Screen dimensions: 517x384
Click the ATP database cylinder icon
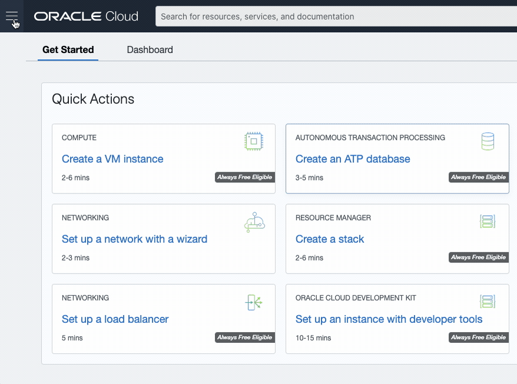click(488, 141)
